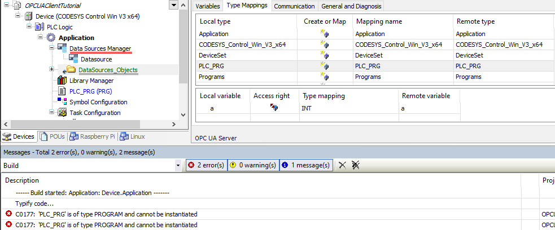
Task: Toggle the 2 error(s) filter
Action: 207,165
